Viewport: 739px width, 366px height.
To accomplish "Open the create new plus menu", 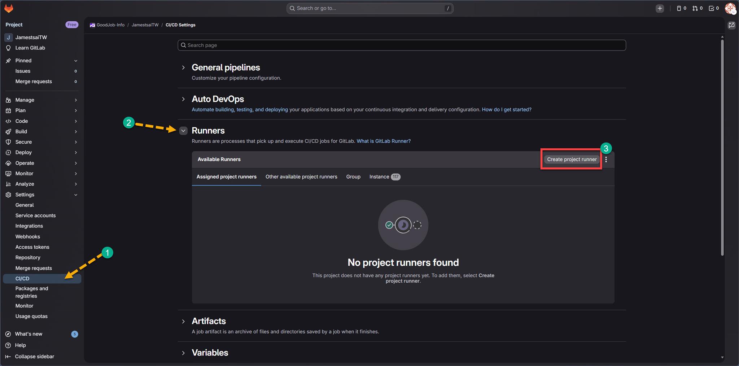I will (660, 8).
